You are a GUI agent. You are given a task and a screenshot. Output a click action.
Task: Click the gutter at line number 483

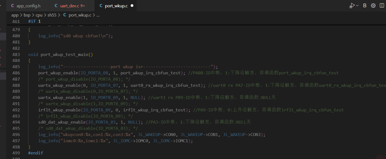pos(16,54)
